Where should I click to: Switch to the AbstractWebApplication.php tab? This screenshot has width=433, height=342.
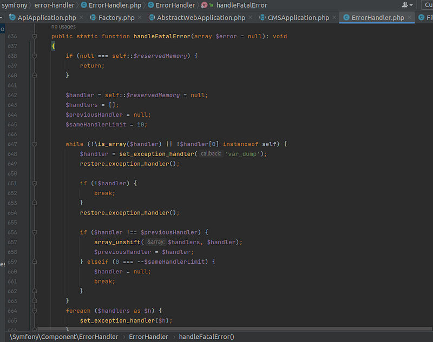(x=201, y=18)
